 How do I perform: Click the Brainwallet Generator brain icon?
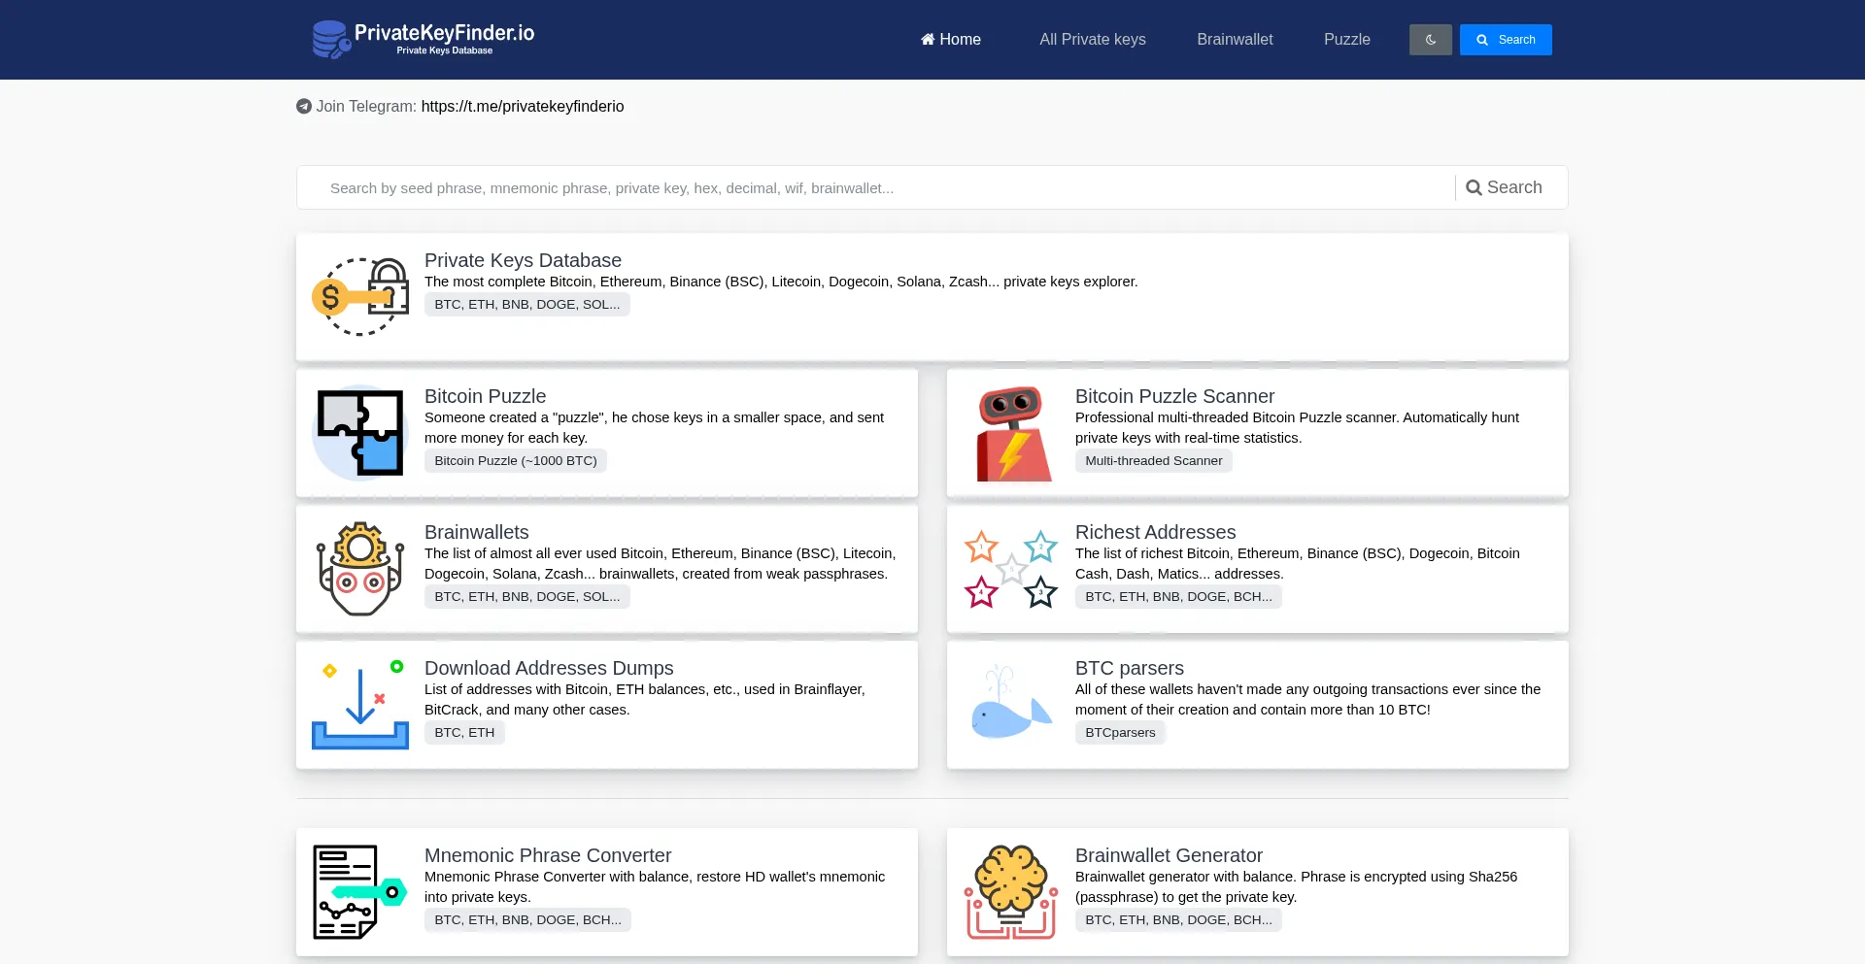1011,891
